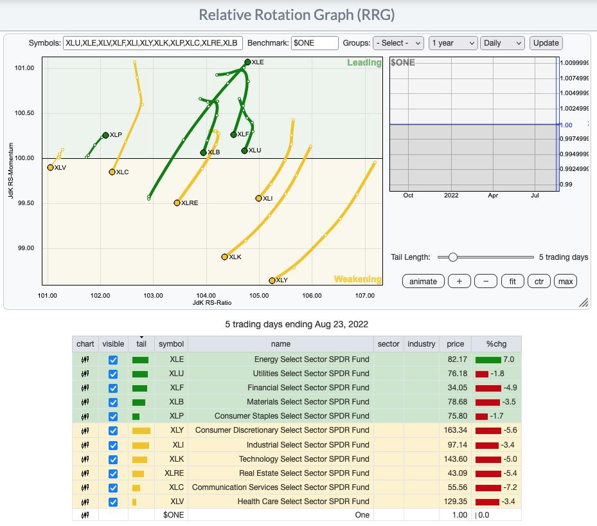Uncheck visibility for XLI
The image size is (597, 526).
tap(113, 445)
